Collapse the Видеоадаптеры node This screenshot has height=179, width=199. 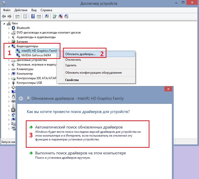click(9, 46)
